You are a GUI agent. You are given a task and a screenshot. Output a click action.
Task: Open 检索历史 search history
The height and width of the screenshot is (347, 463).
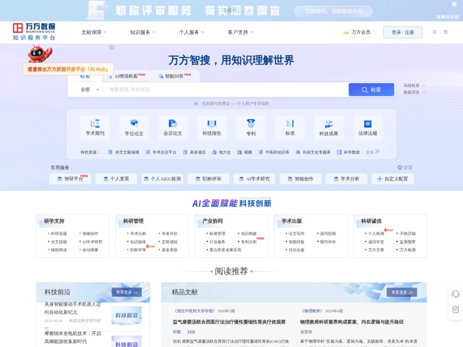(414, 93)
